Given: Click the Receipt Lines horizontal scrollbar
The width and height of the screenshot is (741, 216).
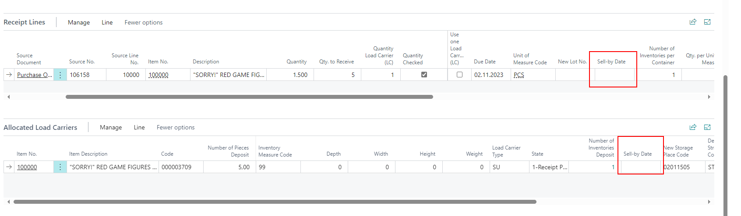Looking at the screenshot, I should [x=249, y=97].
